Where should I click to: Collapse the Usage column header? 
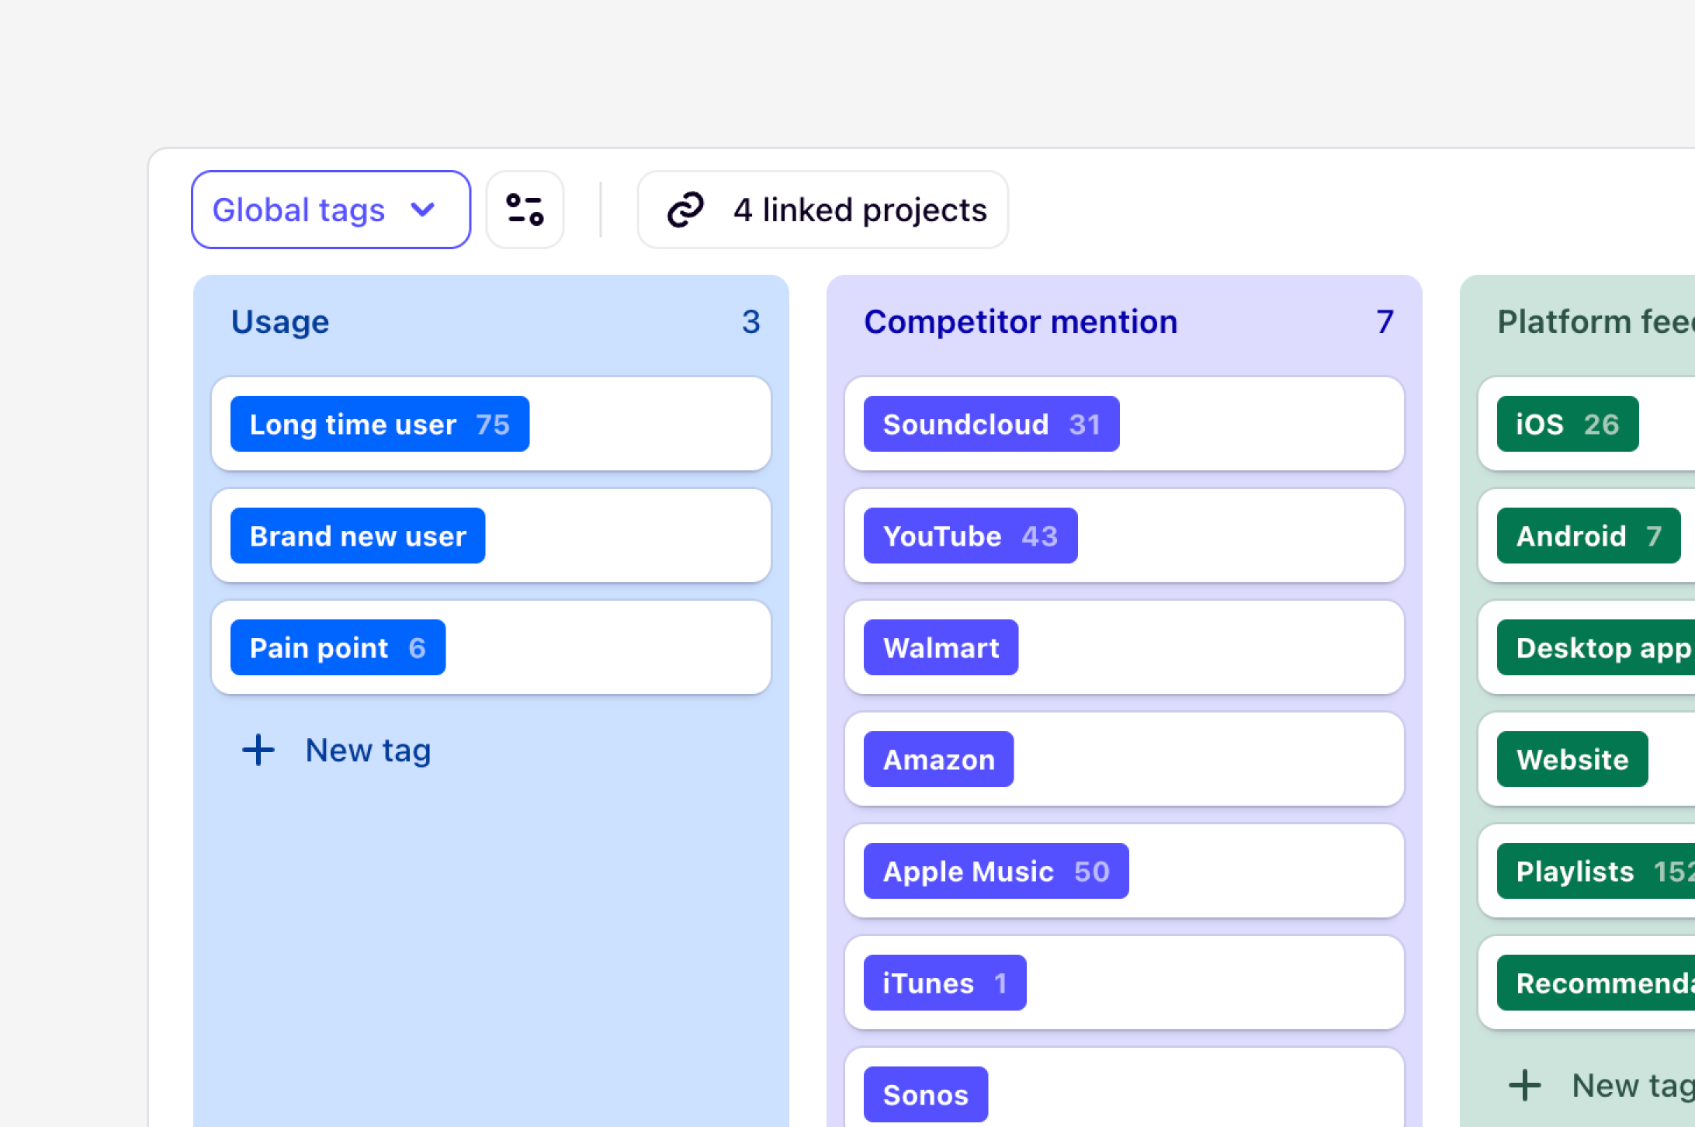click(x=279, y=321)
